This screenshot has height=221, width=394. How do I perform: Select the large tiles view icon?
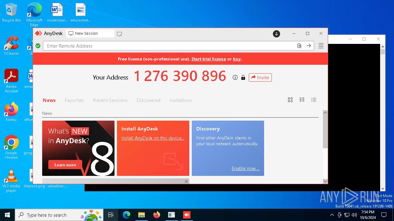[290, 100]
